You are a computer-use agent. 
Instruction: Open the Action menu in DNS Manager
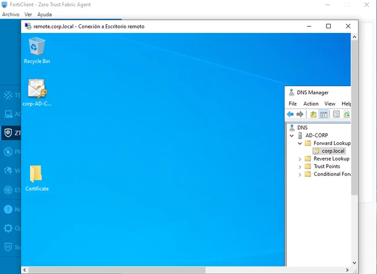click(x=310, y=103)
